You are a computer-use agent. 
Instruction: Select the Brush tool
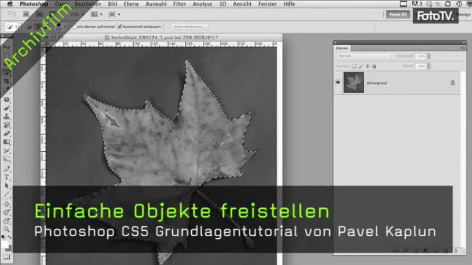coord(7,108)
